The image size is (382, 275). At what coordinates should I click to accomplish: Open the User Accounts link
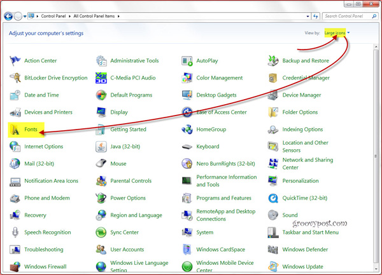[x=127, y=250]
